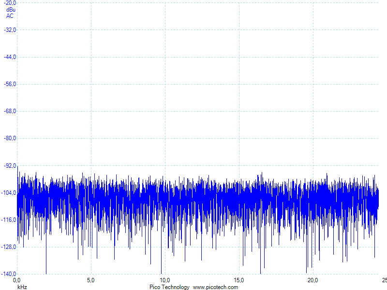Click the dBu unit label
Screen dimensions: 387x290
pos(11,10)
